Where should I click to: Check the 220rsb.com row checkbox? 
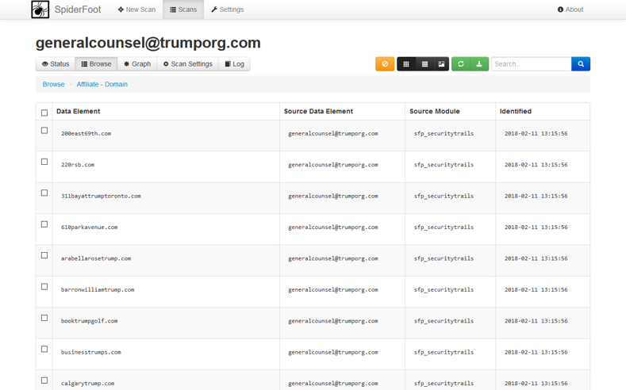point(44,162)
